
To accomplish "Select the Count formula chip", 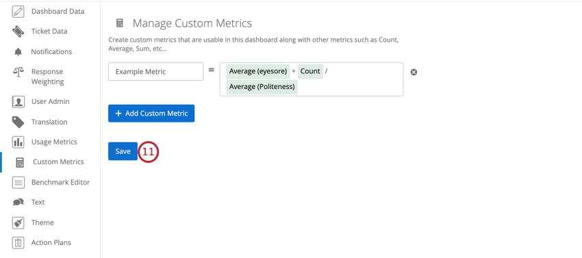I will point(310,71).
